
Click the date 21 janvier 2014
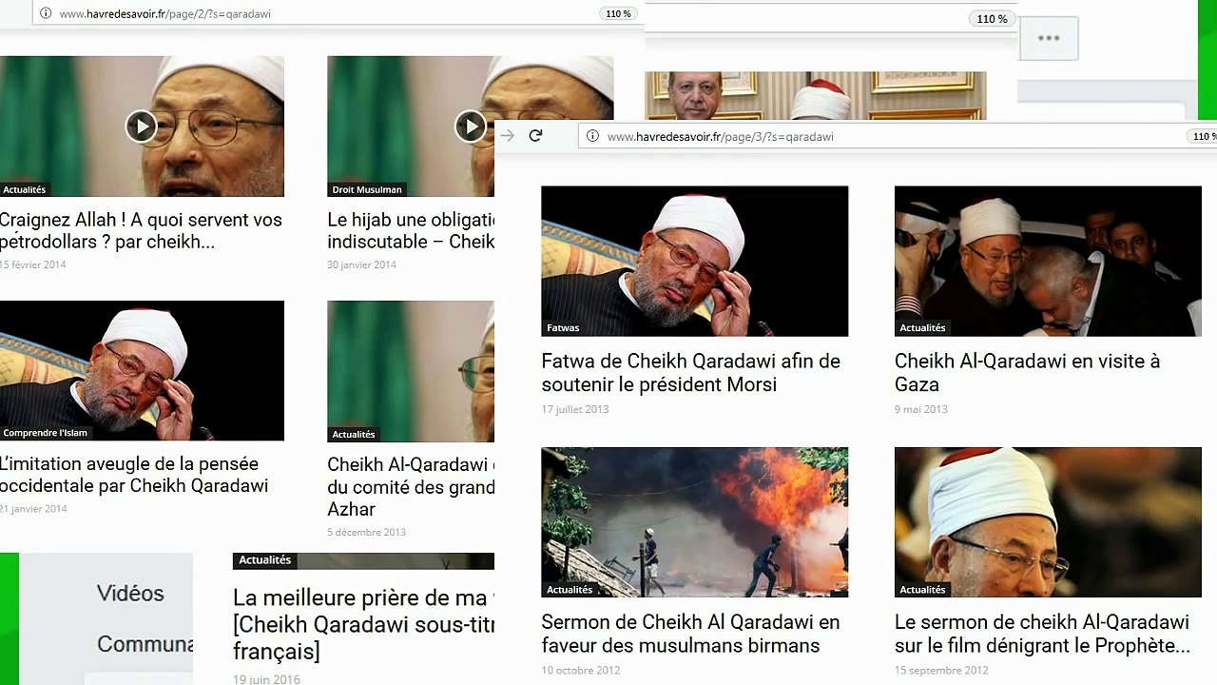(x=33, y=509)
